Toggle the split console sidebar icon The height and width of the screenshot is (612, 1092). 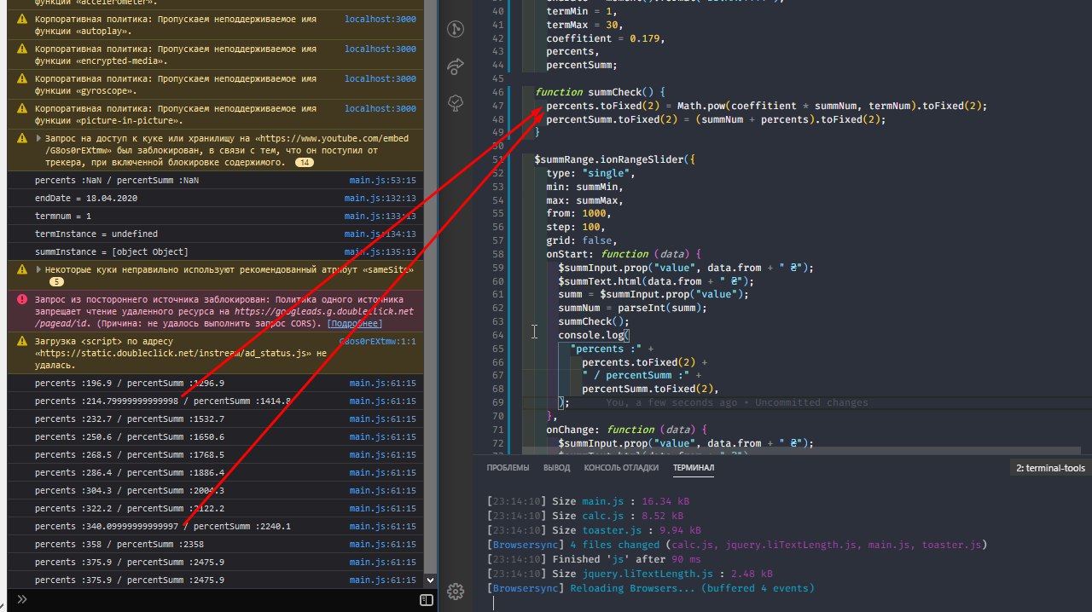[427, 600]
